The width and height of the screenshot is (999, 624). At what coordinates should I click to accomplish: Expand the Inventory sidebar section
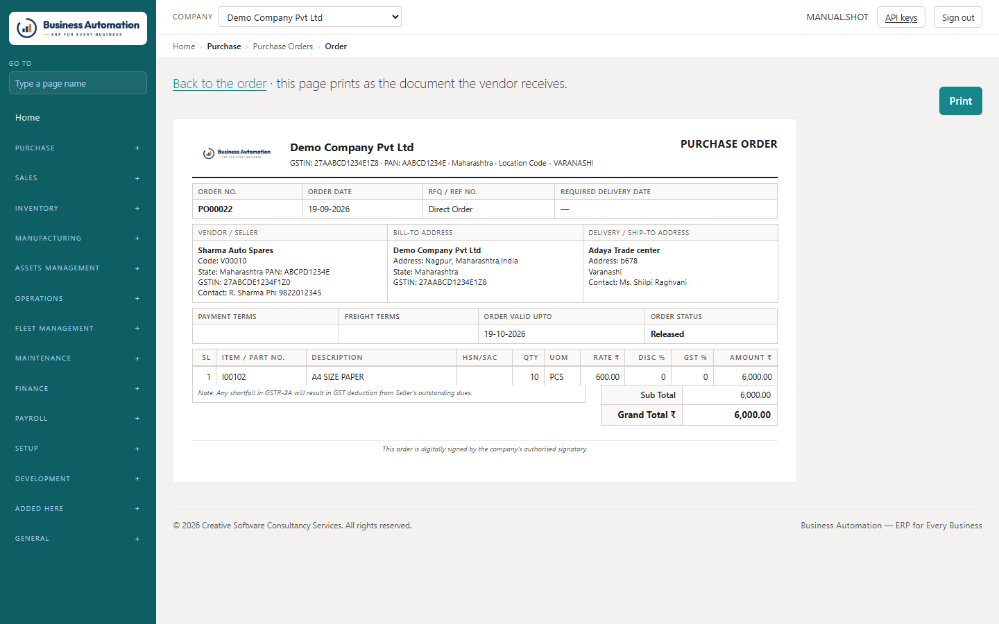[78, 209]
